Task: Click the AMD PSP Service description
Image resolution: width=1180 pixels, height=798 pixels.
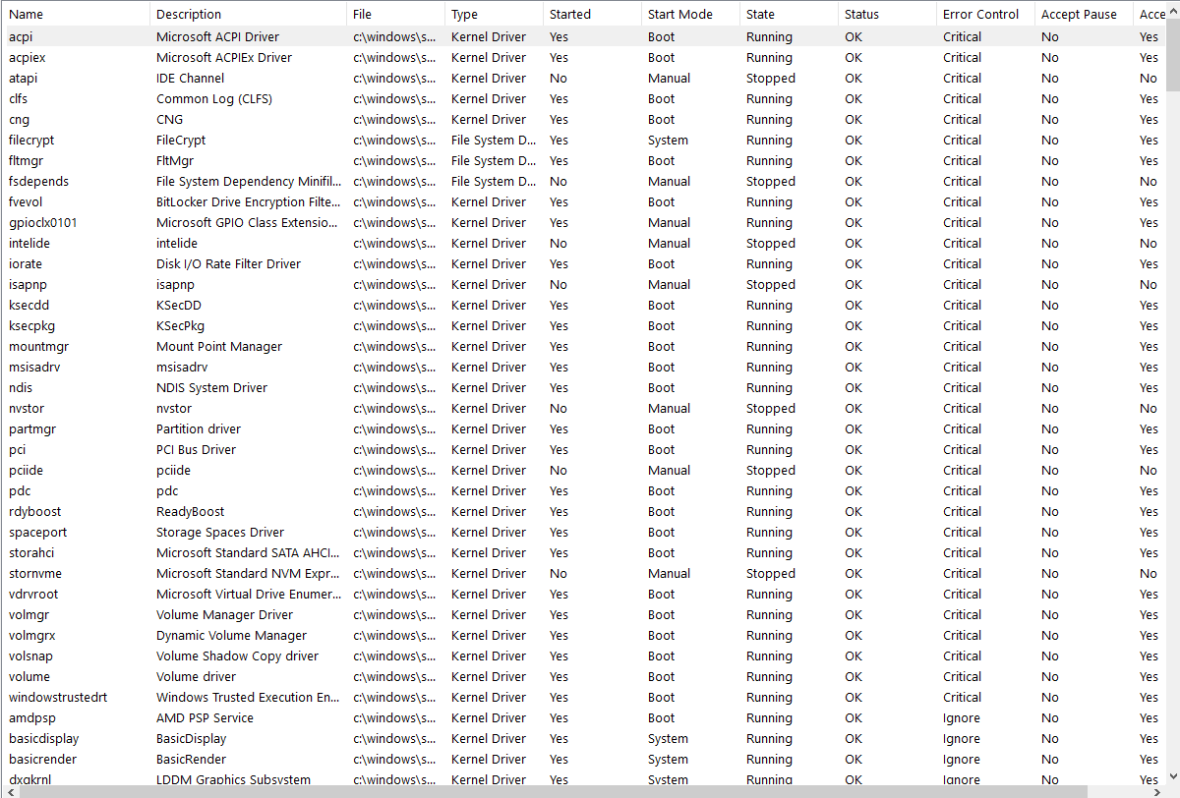Action: 206,717
